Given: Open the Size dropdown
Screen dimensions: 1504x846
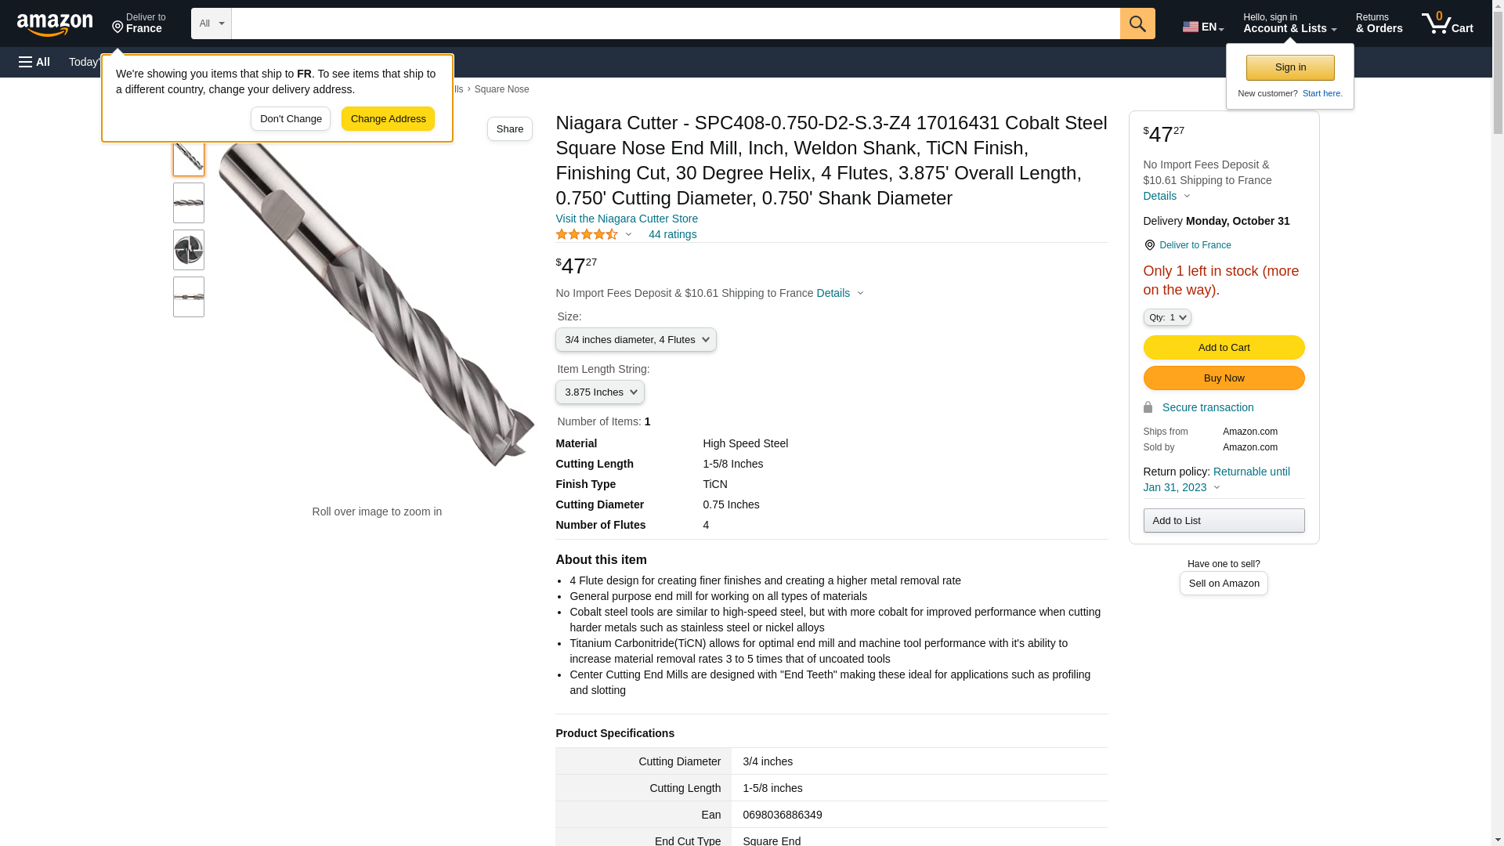Looking at the screenshot, I should click(x=635, y=340).
